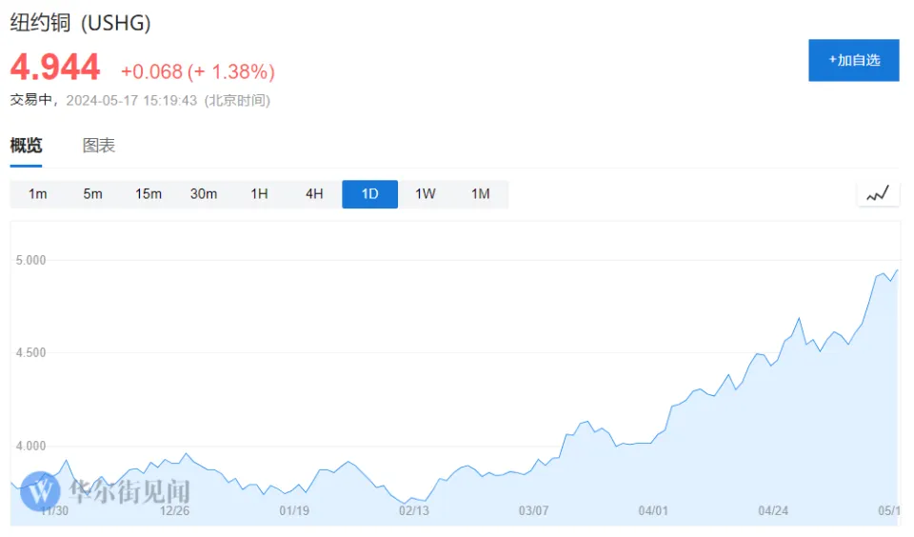Set the chart period to 1H

click(259, 194)
